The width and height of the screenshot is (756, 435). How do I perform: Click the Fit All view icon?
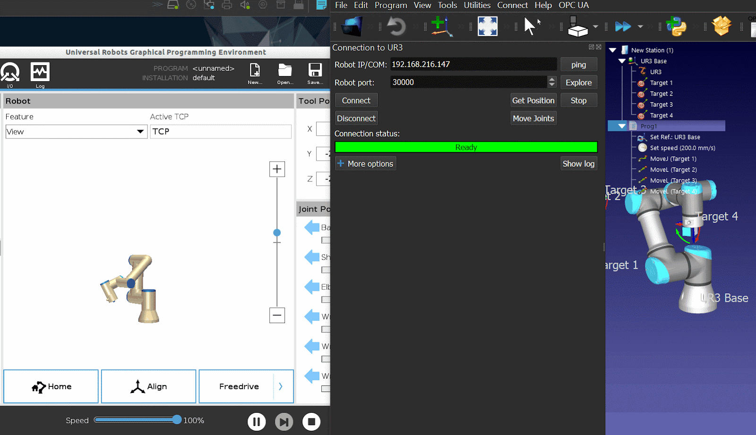[x=488, y=26]
